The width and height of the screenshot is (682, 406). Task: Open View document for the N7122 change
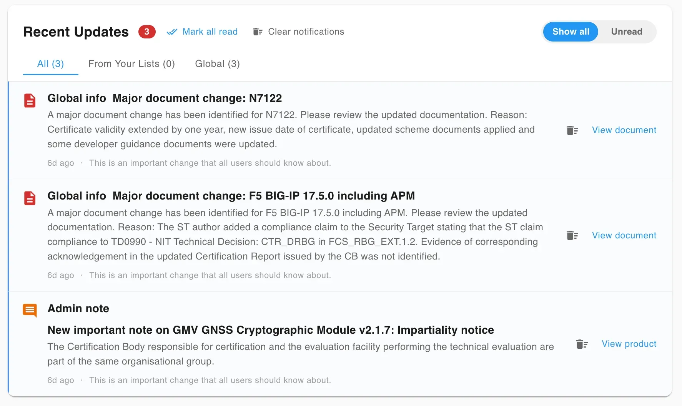click(624, 130)
